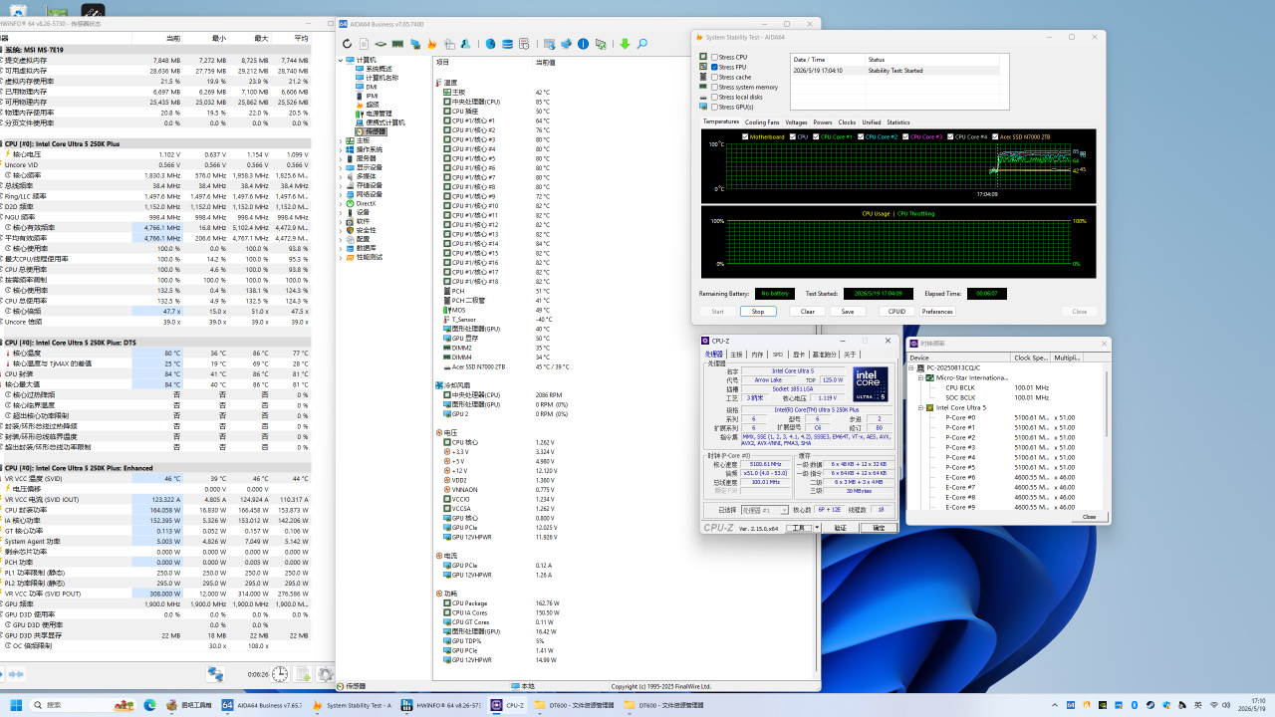
Task: Click the 验证 button in CPU-Z
Action: tap(840, 528)
